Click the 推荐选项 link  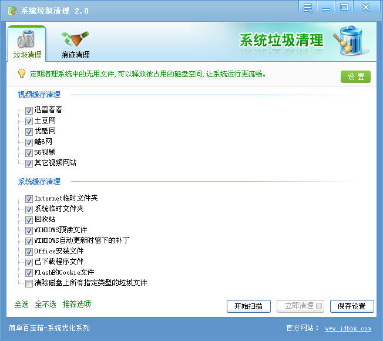pyautogui.click(x=76, y=305)
